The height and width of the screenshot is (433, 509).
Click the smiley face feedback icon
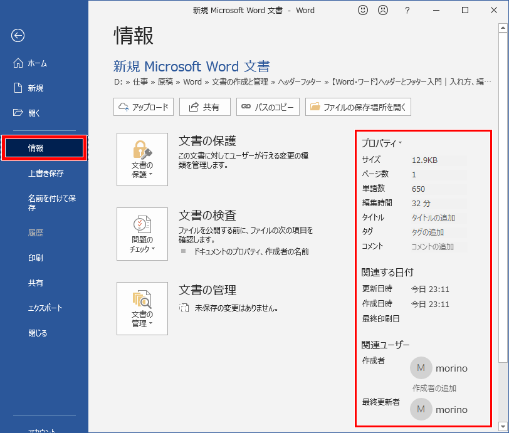[362, 10]
